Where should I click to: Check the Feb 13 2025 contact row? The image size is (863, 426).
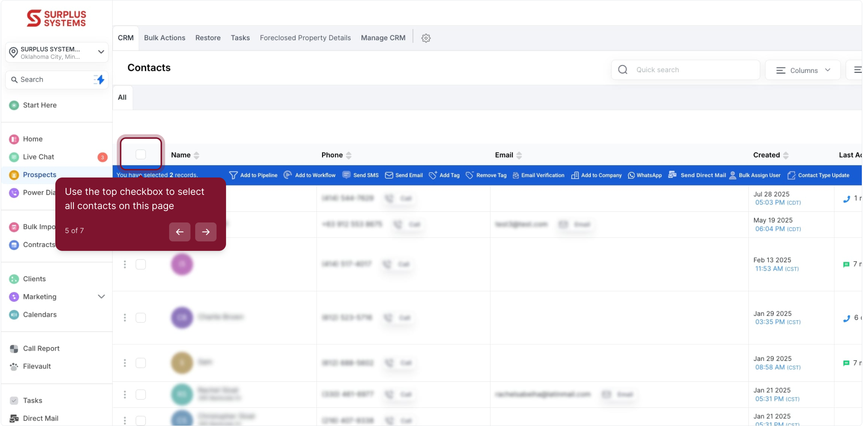(141, 264)
